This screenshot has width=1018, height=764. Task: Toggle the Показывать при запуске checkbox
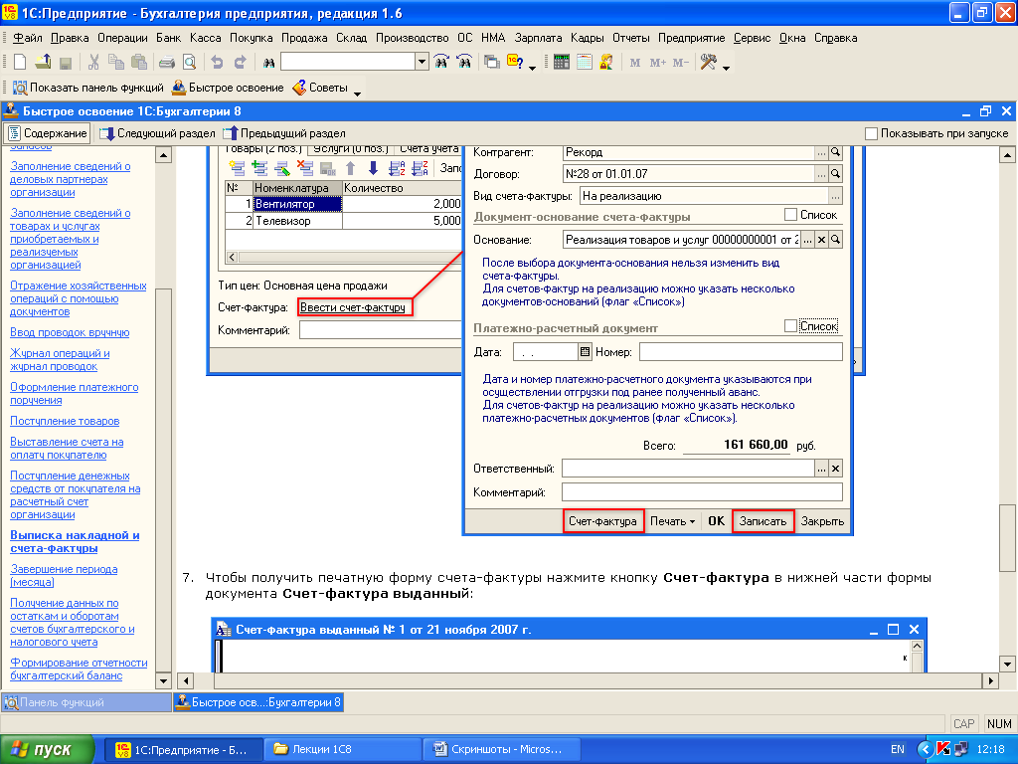pyautogui.click(x=871, y=133)
